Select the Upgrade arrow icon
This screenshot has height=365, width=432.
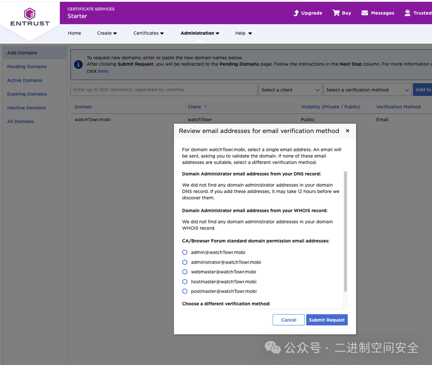tap(295, 13)
